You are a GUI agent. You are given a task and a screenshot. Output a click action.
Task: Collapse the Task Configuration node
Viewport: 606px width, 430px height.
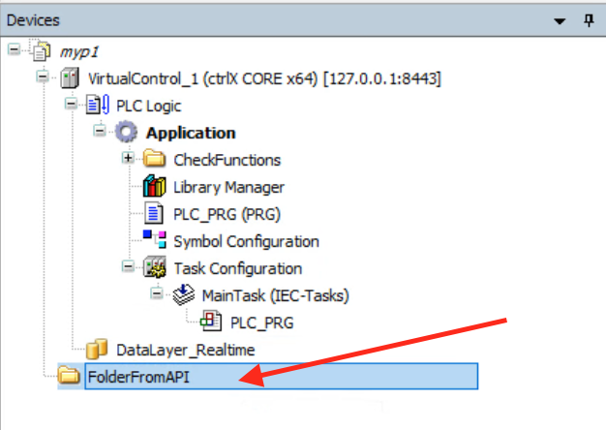[128, 266]
